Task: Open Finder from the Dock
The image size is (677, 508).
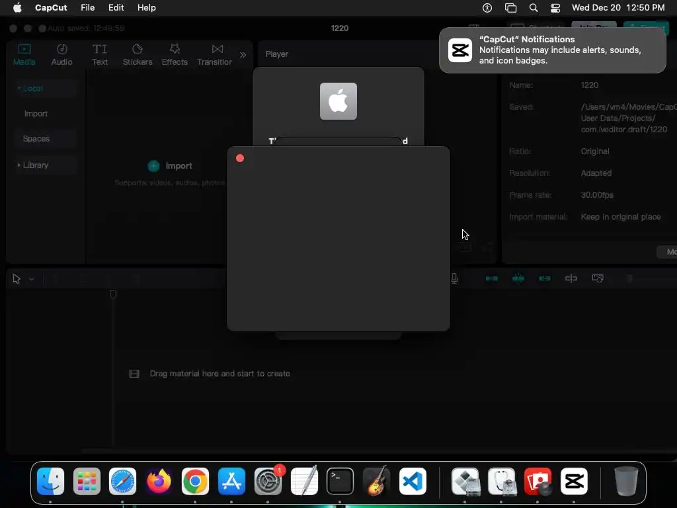Action: point(50,481)
